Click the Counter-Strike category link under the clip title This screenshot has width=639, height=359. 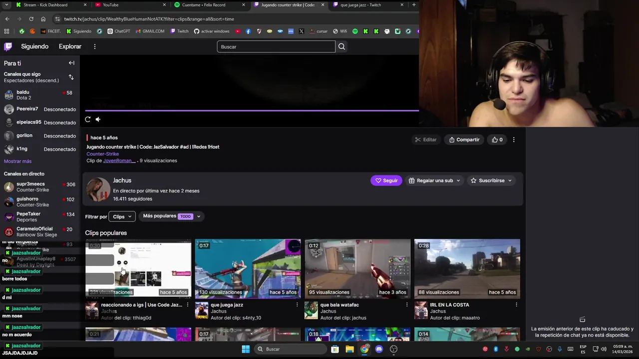102,154
